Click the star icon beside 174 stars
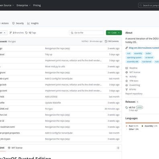 click(x=126, y=81)
